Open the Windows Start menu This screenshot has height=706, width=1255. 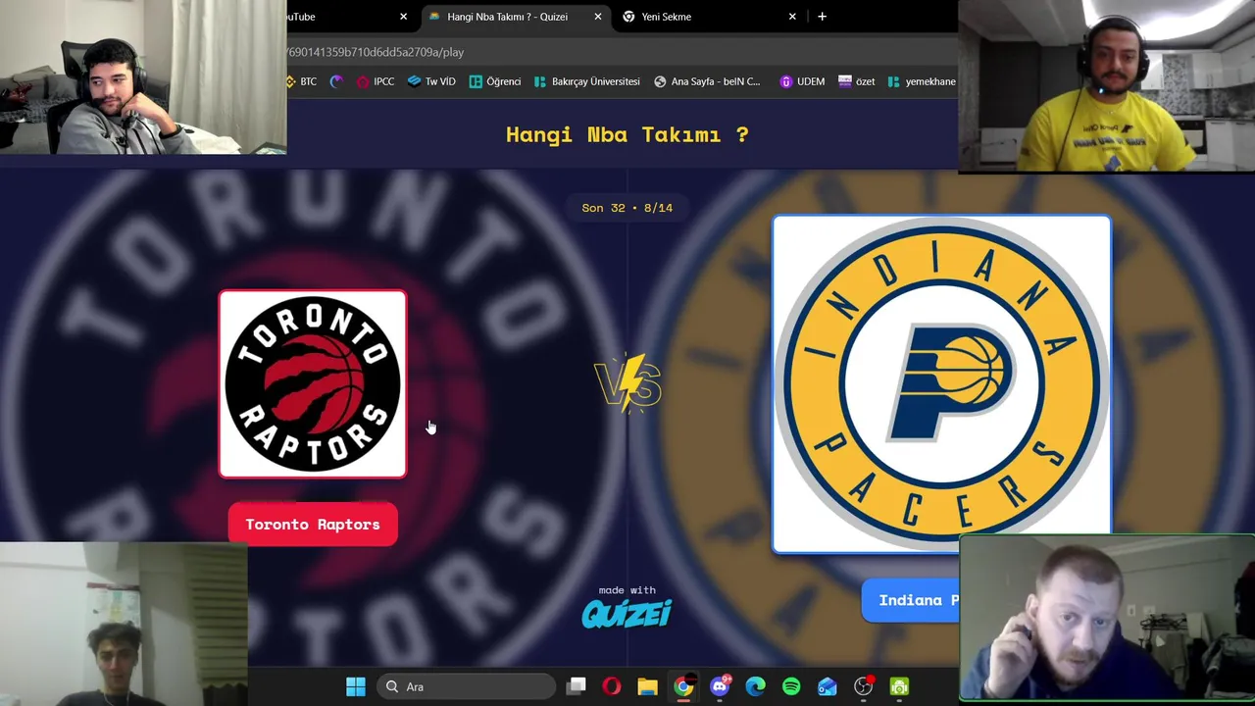click(356, 686)
